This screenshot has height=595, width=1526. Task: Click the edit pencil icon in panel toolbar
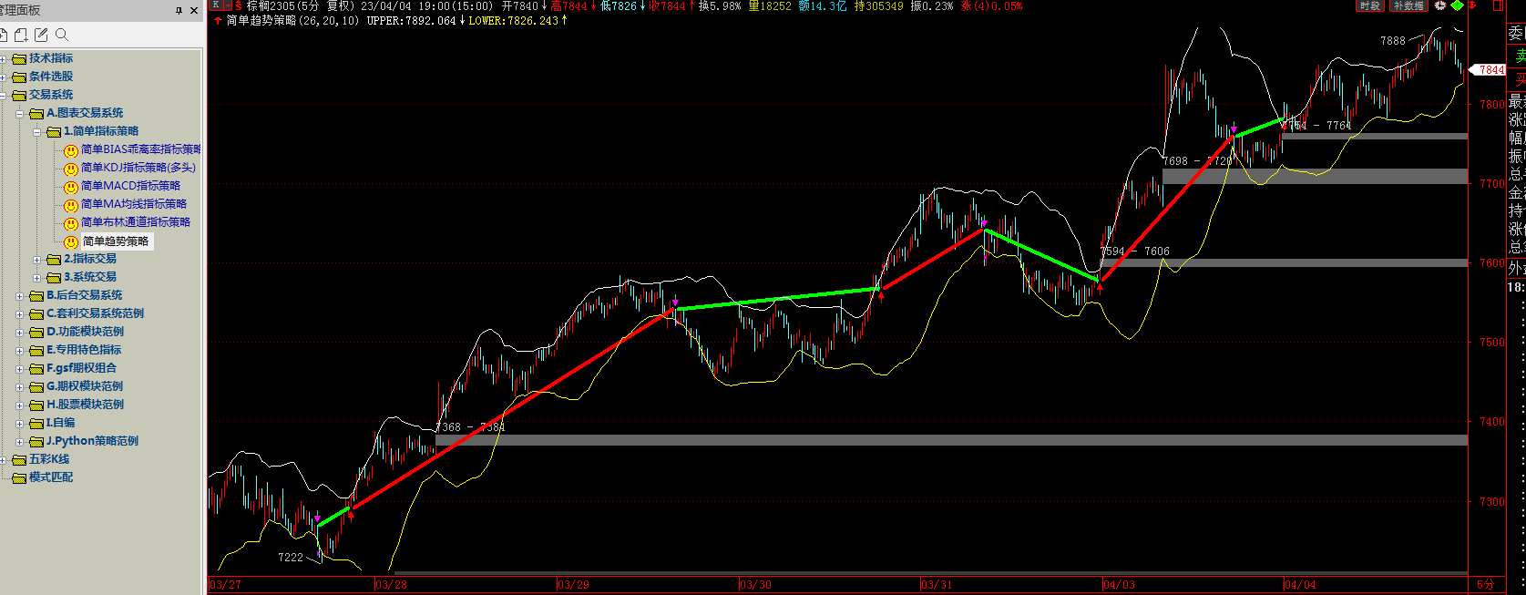[41, 35]
